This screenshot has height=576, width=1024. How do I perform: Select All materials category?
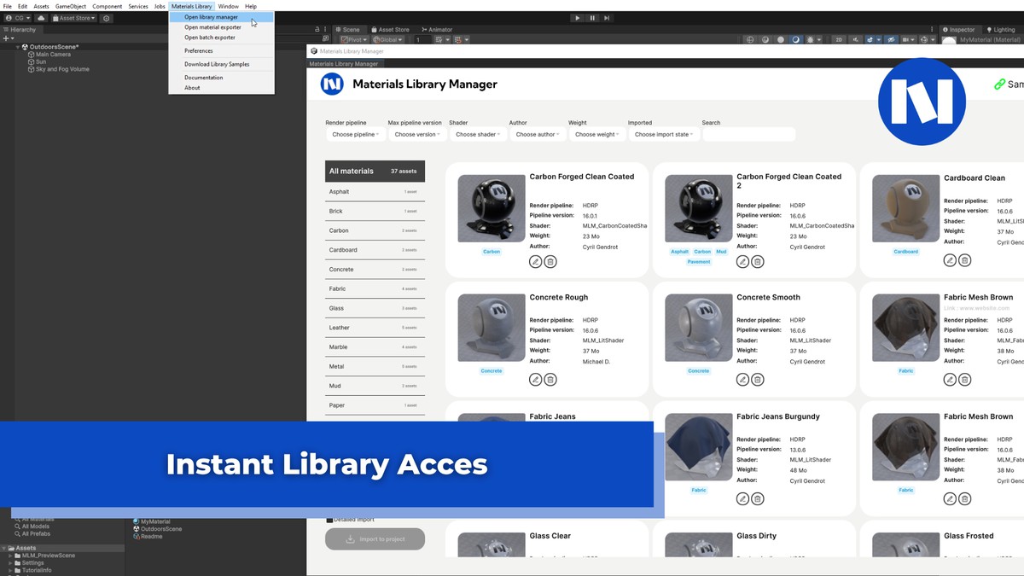375,171
